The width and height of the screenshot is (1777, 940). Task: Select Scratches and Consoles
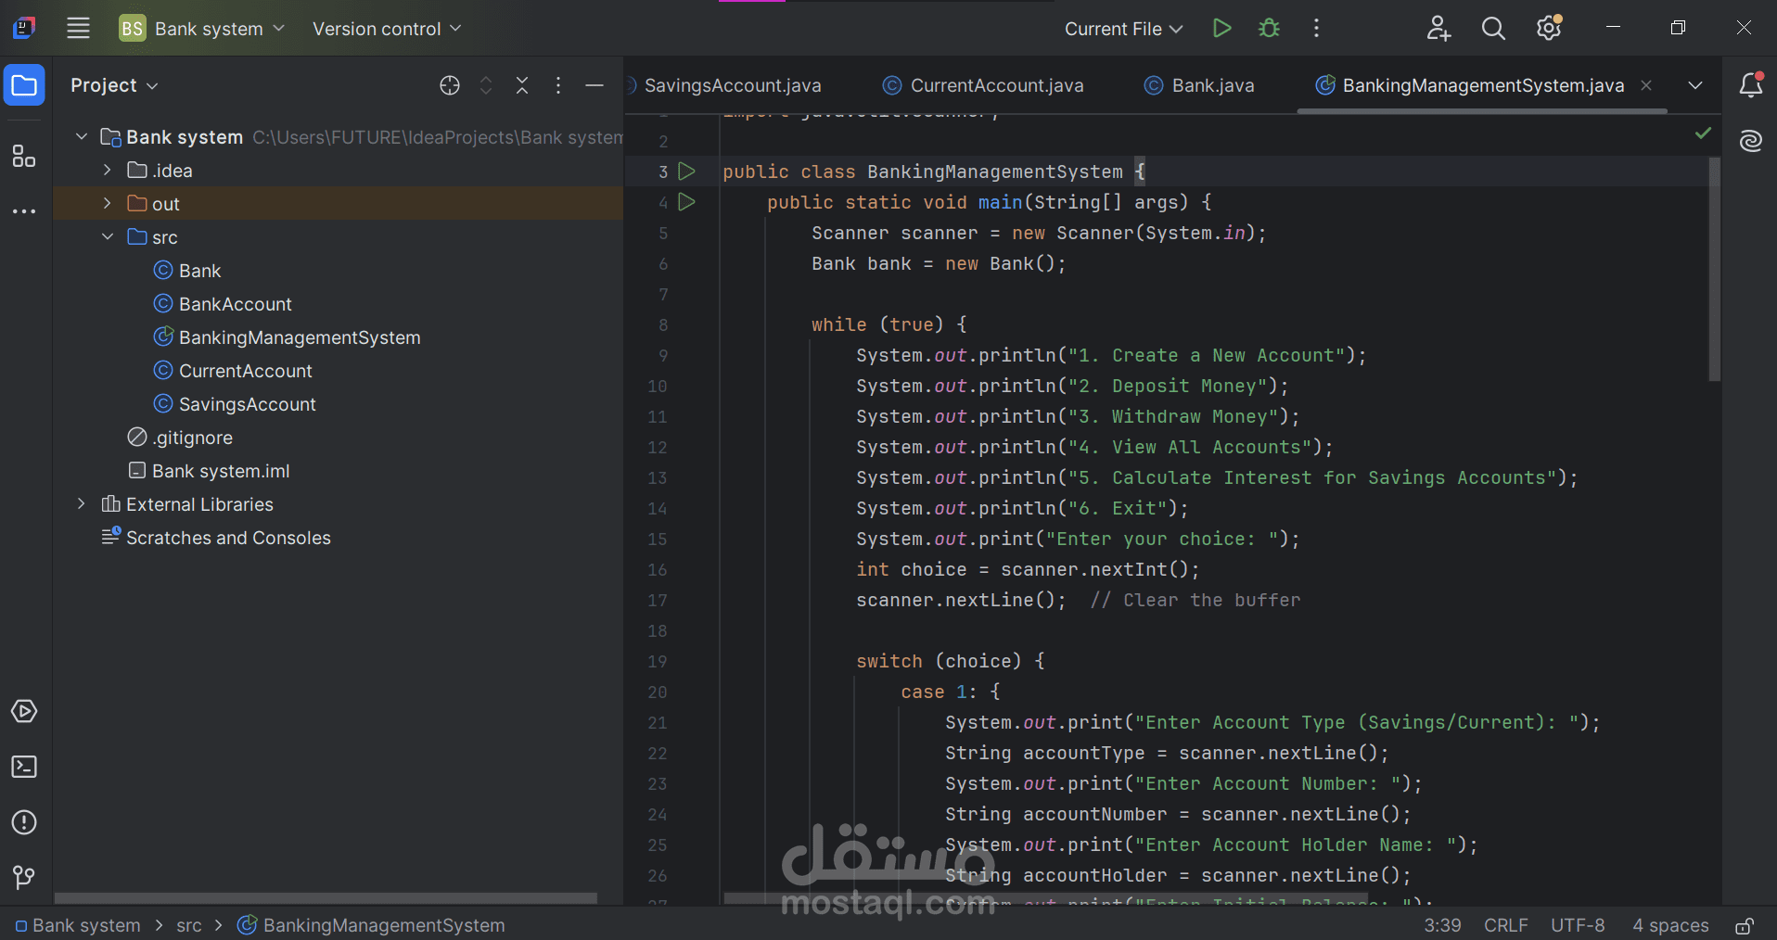pyautogui.click(x=216, y=538)
